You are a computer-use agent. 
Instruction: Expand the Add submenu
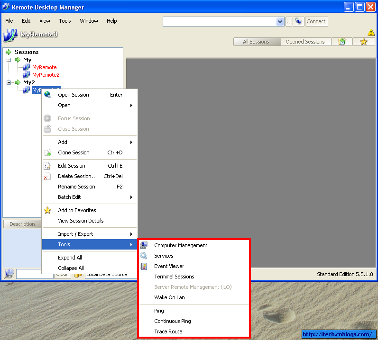90,142
